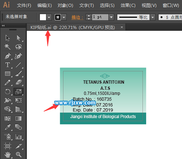Screen dimensions: 182x159
Task: Select the Hand tool
Action: pyautogui.click(x=8, y=155)
